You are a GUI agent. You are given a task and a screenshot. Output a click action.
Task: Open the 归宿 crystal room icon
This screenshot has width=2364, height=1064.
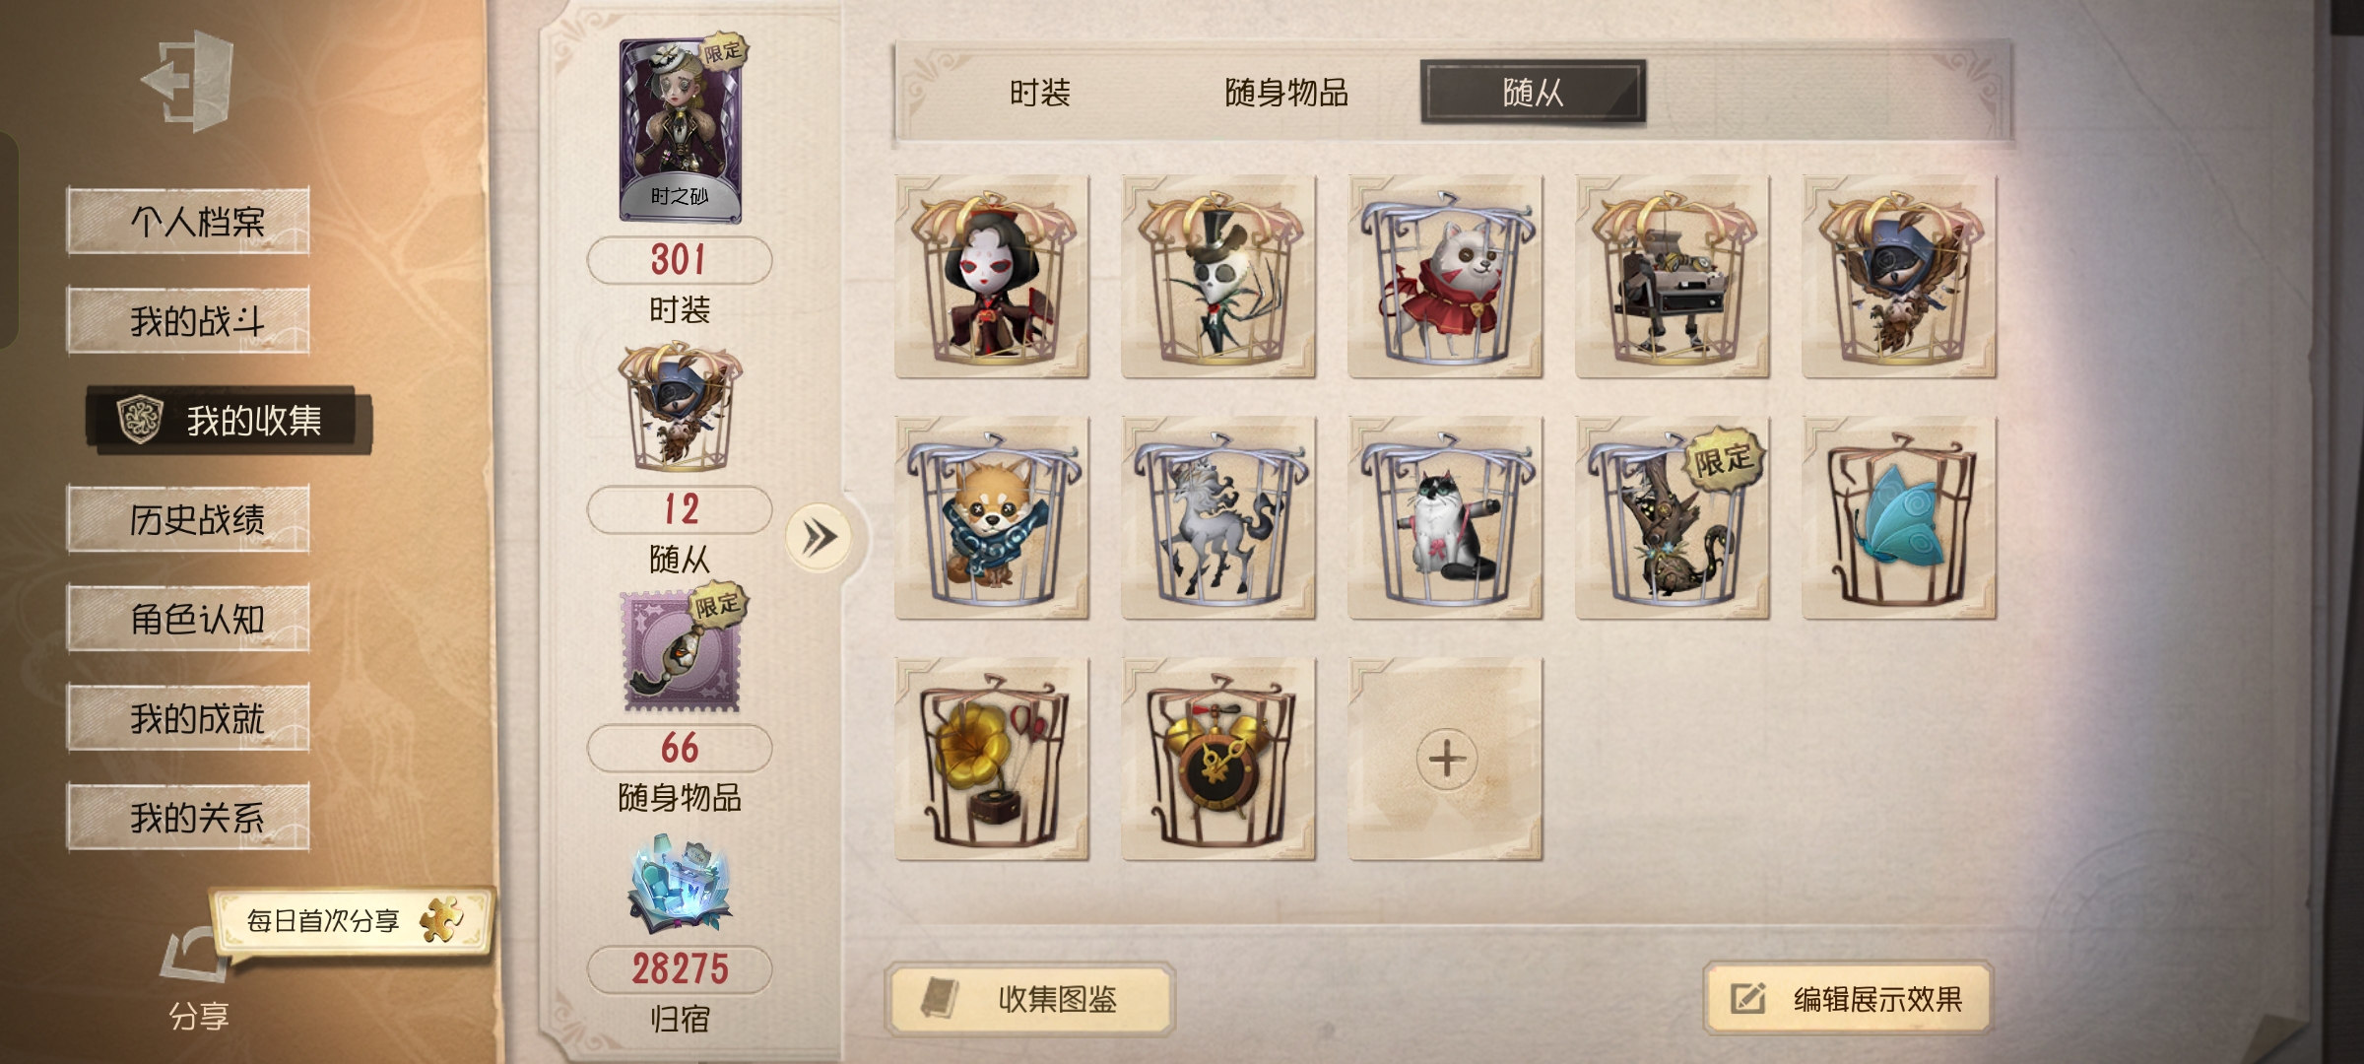(x=680, y=887)
